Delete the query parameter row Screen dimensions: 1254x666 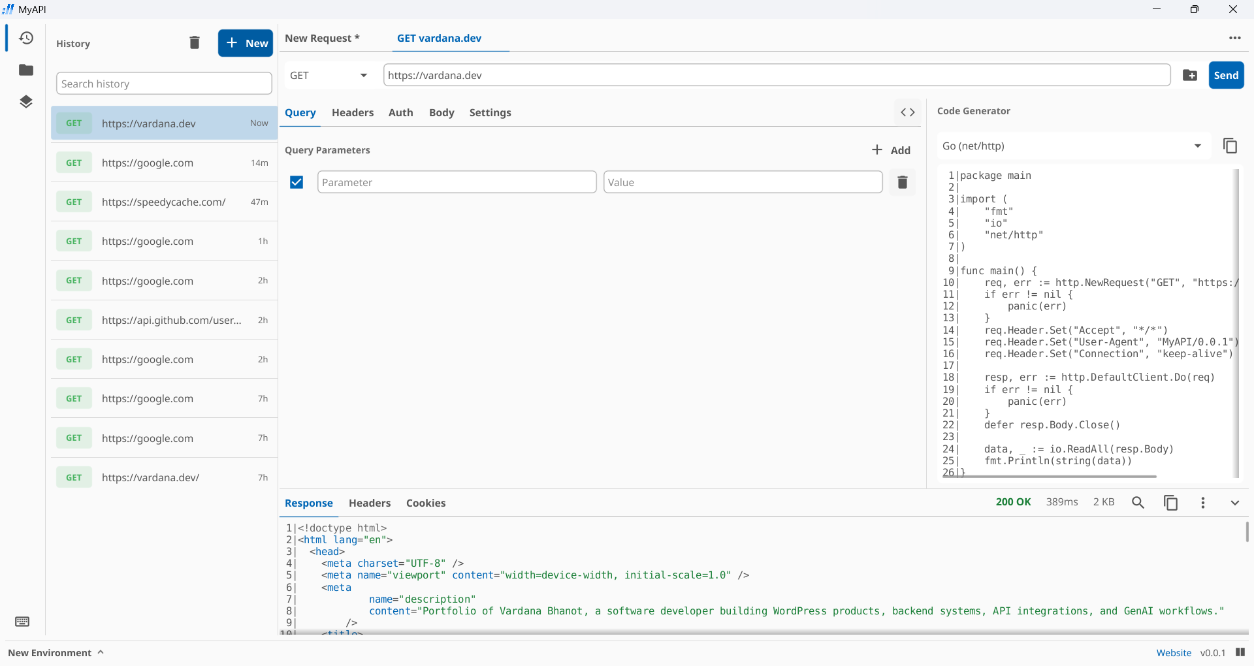(903, 182)
